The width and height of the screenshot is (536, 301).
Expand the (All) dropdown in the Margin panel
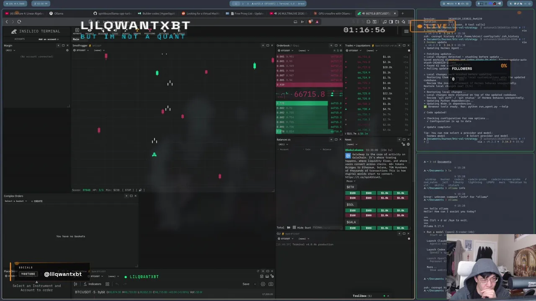[10, 50]
